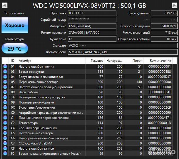The width and height of the screenshot is (179, 159).
Task: Click the drive letter field D:
Action: pyautogui.click(x=92, y=39)
